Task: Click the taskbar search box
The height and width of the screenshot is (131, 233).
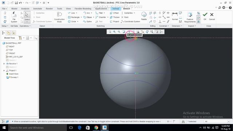Action: [37, 128]
